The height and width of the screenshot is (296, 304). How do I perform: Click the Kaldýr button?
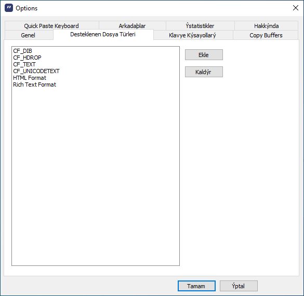(204, 72)
